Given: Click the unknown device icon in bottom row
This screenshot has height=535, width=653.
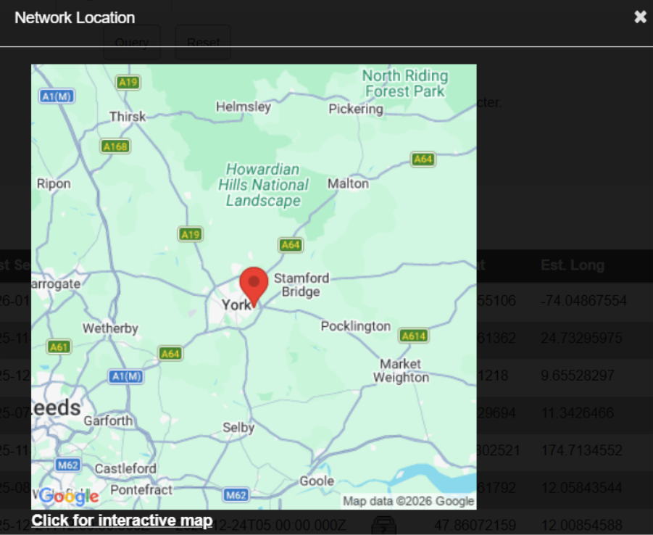Looking at the screenshot, I should tap(384, 525).
